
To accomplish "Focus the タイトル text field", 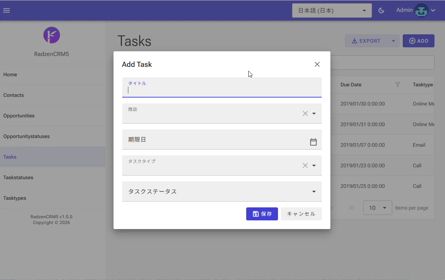I will click(x=222, y=87).
